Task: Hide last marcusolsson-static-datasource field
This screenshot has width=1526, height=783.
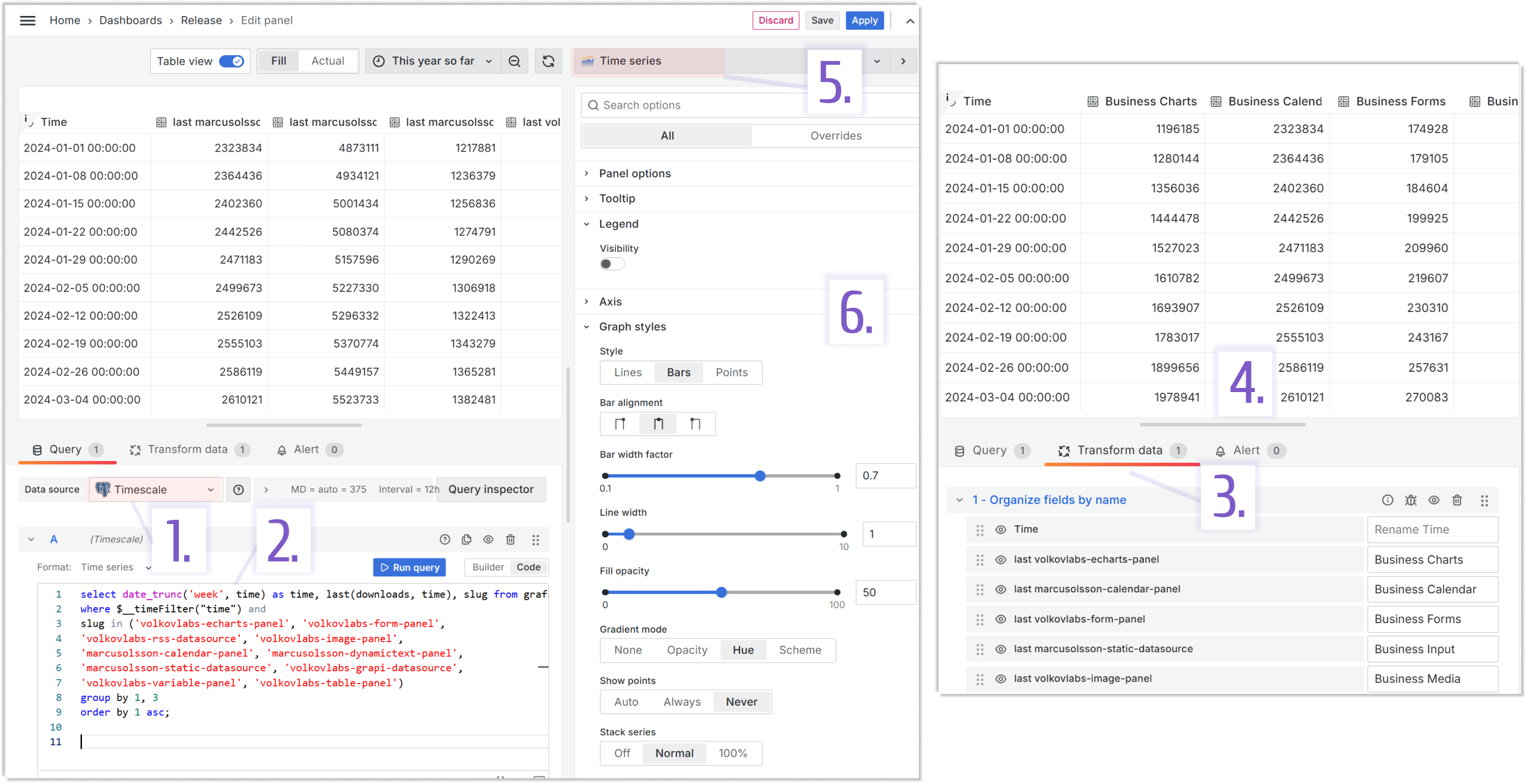Action: [1001, 650]
